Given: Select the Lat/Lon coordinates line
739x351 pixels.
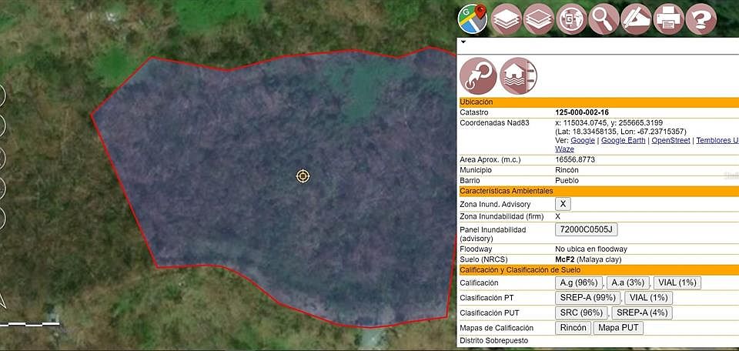Looking at the screenshot, I should point(620,132).
